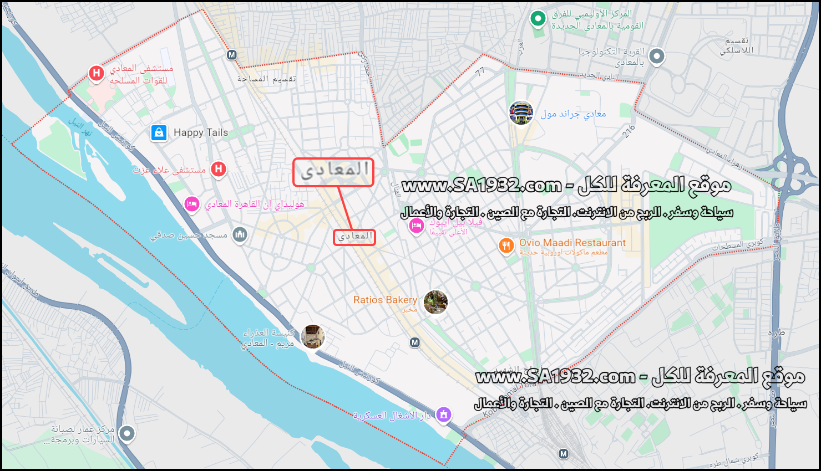Select the Holiday Inn Cairo Maadi hotel icon
The image size is (821, 471).
click(192, 204)
